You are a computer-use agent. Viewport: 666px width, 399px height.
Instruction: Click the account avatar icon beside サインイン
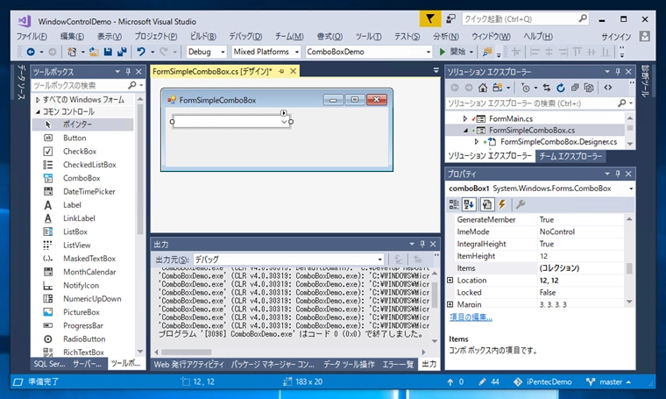(644, 36)
